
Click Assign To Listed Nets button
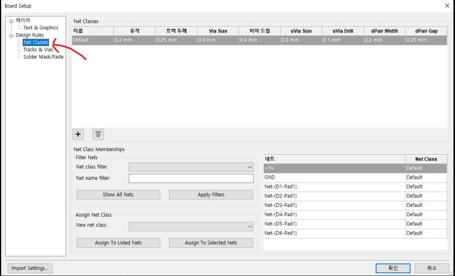tap(118, 243)
